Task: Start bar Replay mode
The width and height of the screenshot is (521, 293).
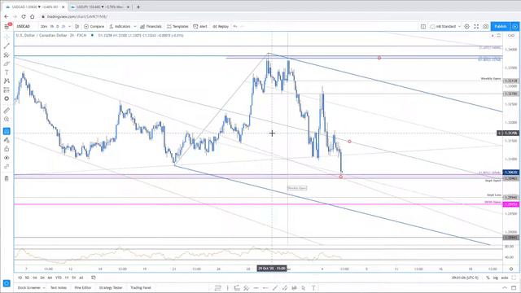Action: tap(221, 26)
